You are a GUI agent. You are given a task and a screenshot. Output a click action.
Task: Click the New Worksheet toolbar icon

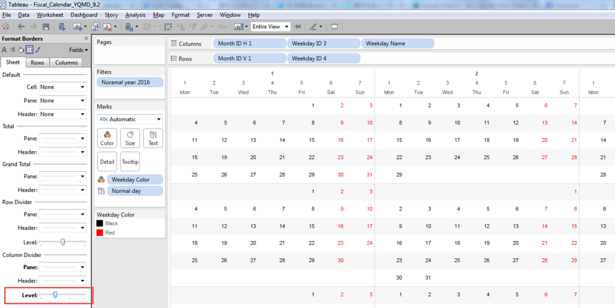pos(77,26)
